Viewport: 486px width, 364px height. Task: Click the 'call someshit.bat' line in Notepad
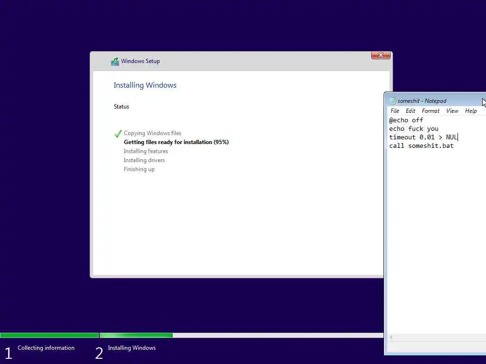(x=421, y=146)
